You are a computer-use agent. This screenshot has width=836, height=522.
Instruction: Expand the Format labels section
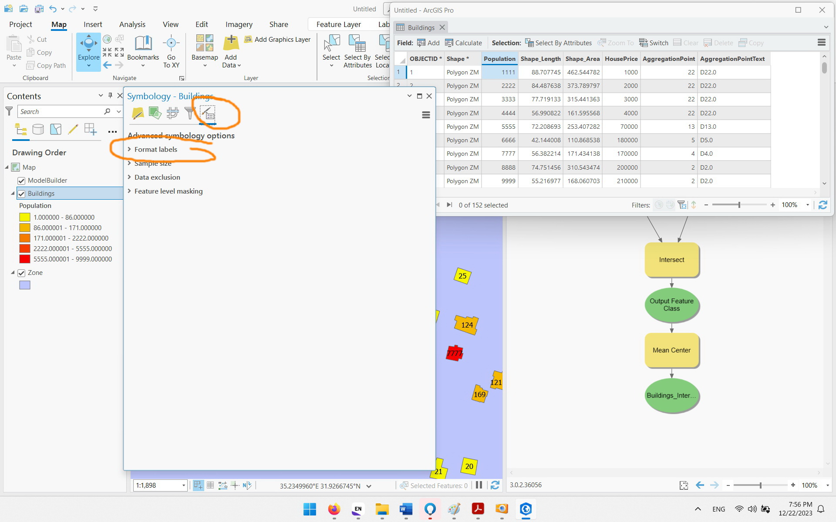156,149
